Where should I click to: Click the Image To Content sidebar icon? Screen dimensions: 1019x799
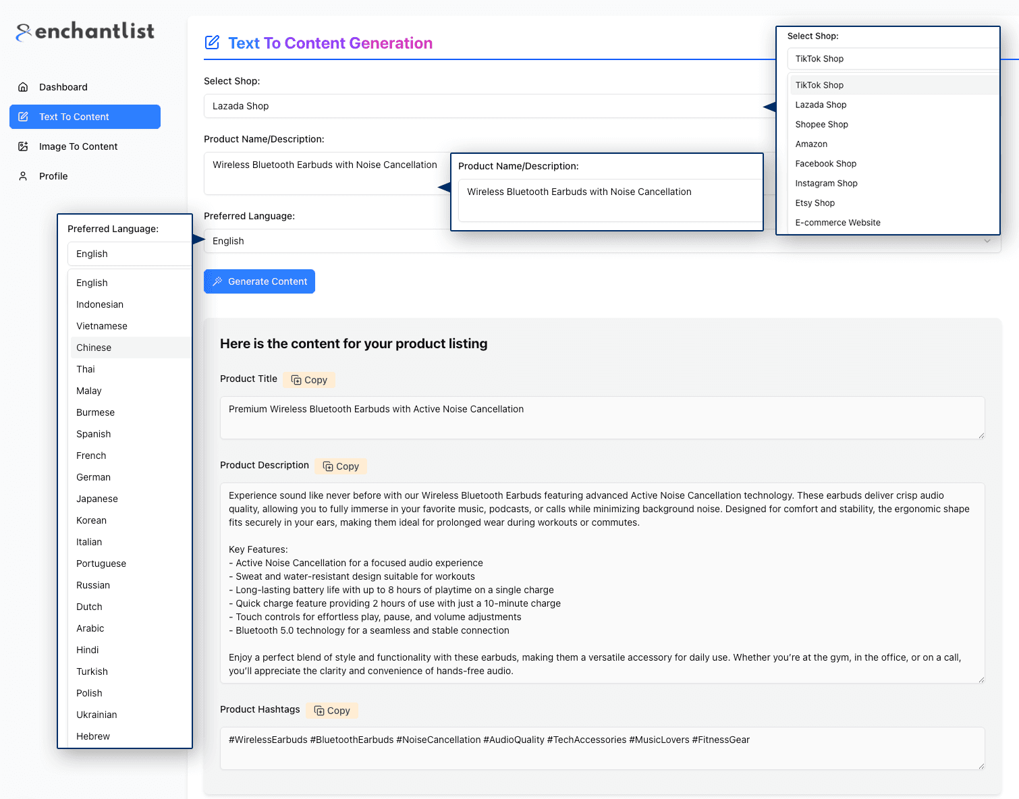coord(23,146)
